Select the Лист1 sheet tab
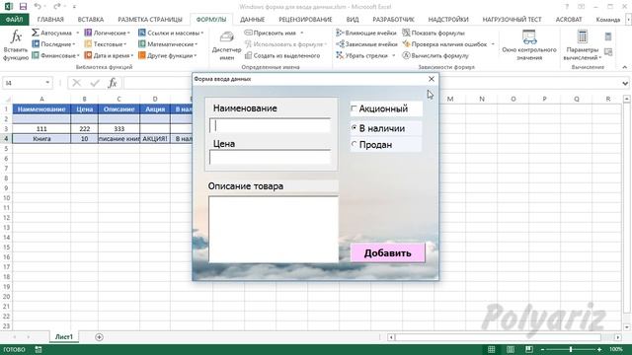 [64, 337]
